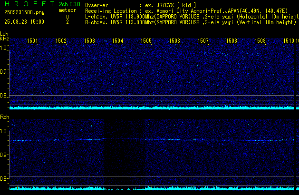Select the 1509 time marker

260,41
